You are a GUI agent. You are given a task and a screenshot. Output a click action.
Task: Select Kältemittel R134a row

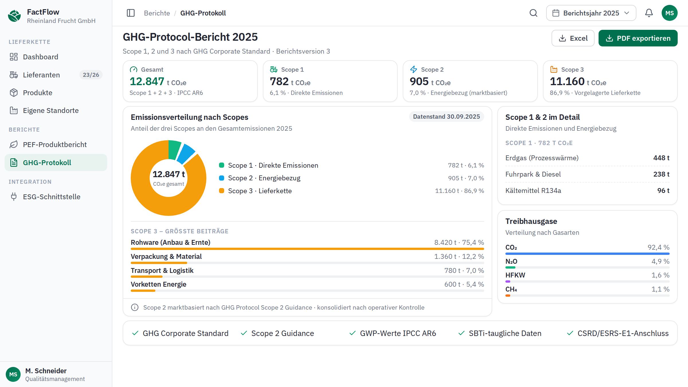(587, 191)
